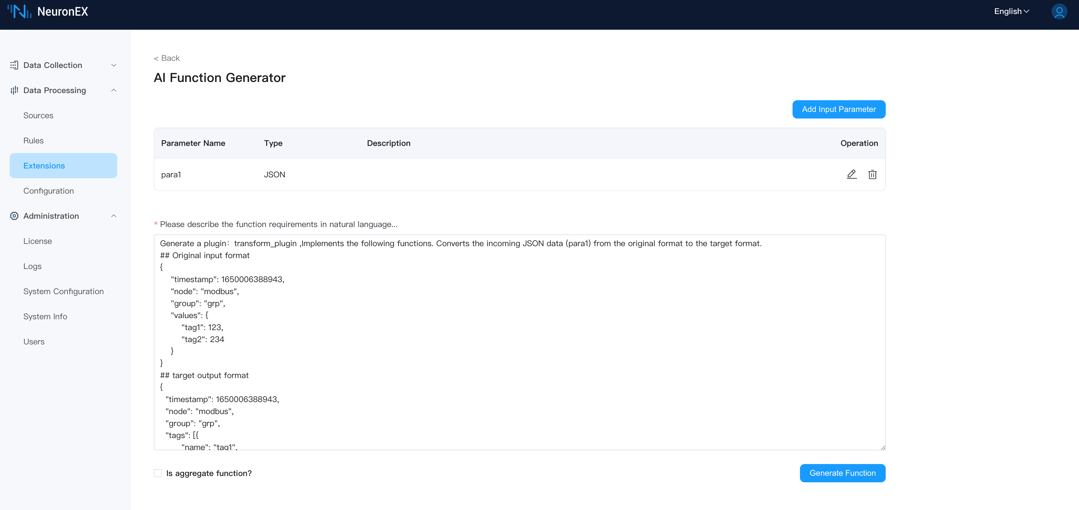
Task: Open the English language dropdown
Action: point(1011,11)
